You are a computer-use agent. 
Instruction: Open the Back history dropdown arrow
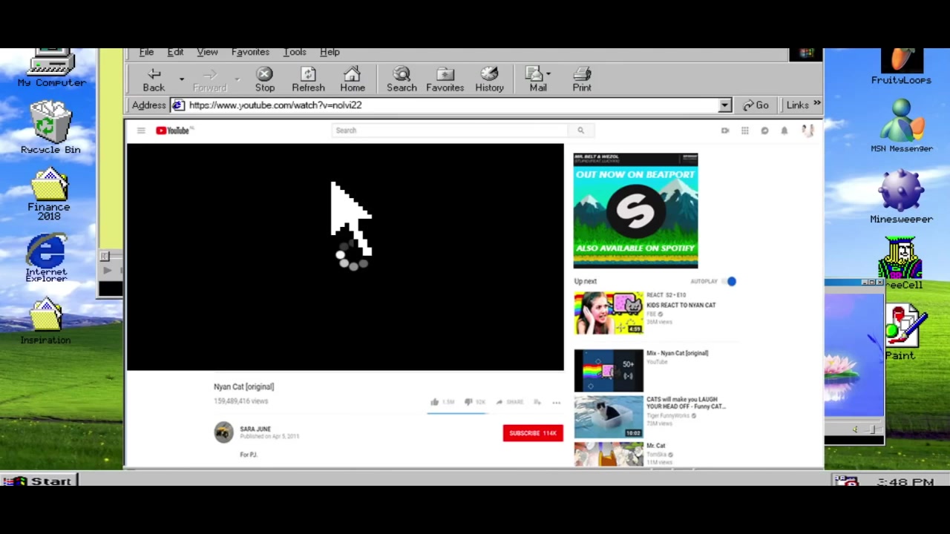pos(181,78)
